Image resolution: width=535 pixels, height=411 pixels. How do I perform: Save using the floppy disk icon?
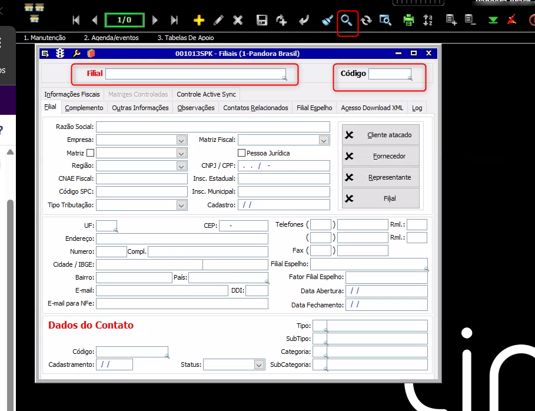(x=262, y=20)
